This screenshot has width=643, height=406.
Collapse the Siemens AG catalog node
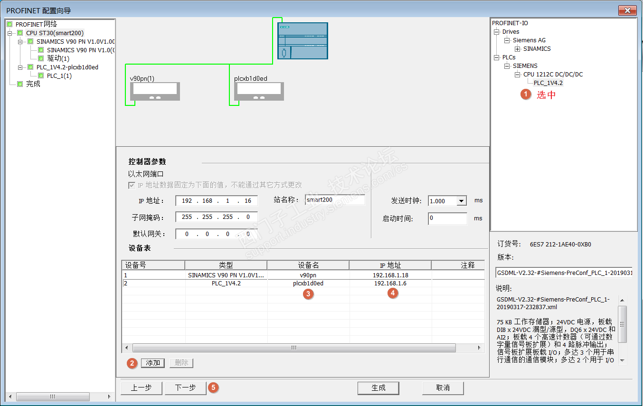tap(507, 40)
